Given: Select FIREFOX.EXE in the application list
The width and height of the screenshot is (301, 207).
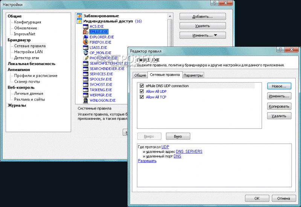Looking at the screenshot, I should click(x=100, y=42).
